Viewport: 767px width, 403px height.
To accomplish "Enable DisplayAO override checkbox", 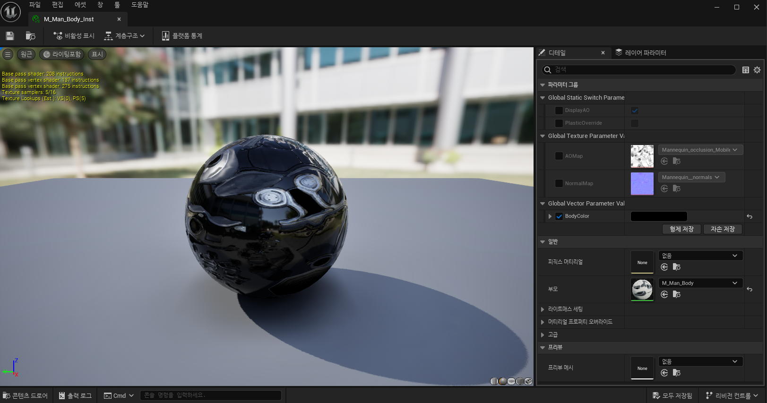I will pyautogui.click(x=559, y=111).
